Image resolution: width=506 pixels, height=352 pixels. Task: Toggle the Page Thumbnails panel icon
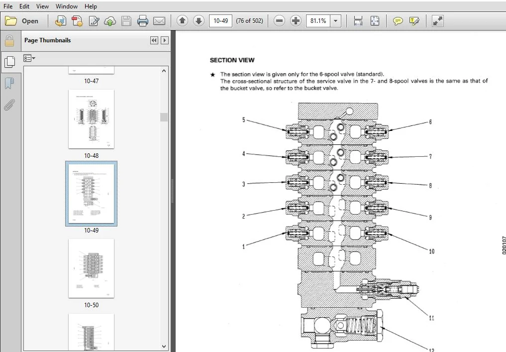pos(10,62)
